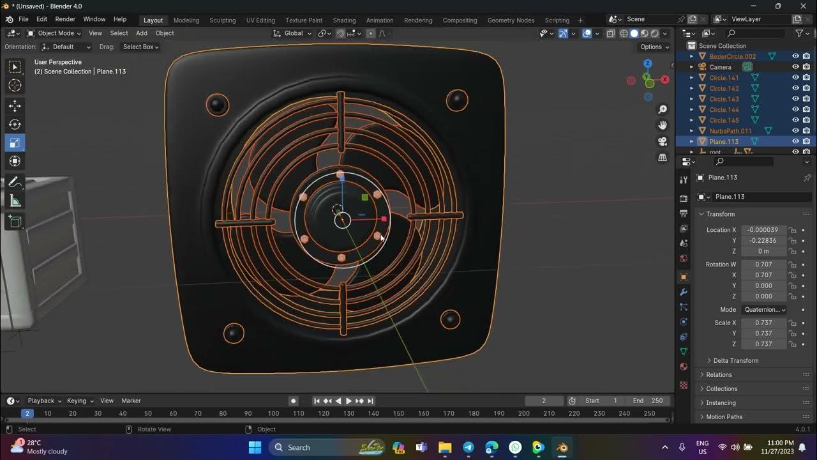This screenshot has height=460, width=817.
Task: Hide BezierCircle.002 in viewport
Action: pos(795,56)
